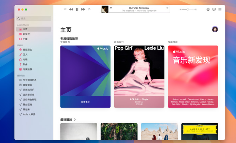Click the low-volume speaker icon
Viewport: 236px width, 143px height.
[x=180, y=10]
